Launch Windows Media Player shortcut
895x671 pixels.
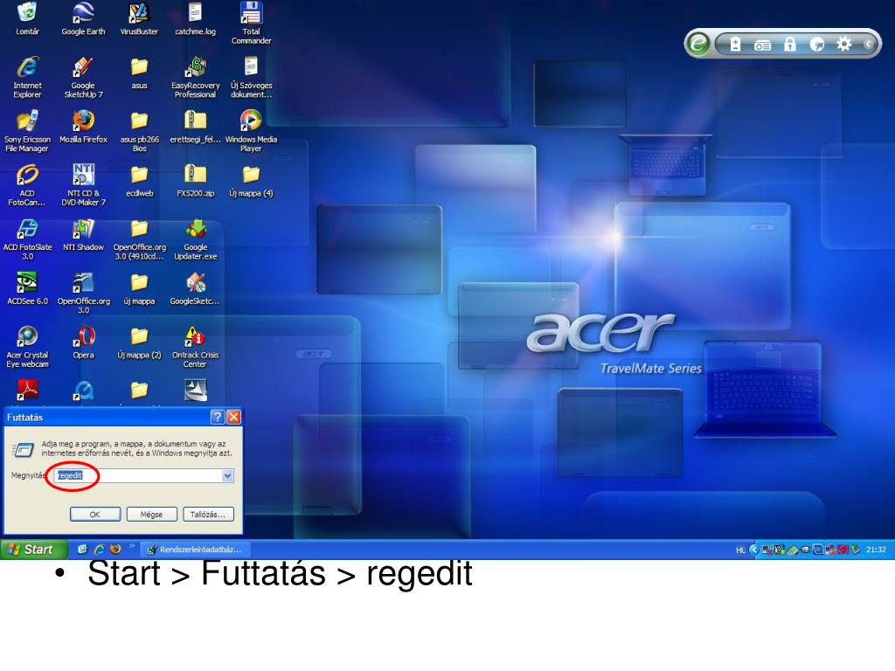[x=251, y=131]
